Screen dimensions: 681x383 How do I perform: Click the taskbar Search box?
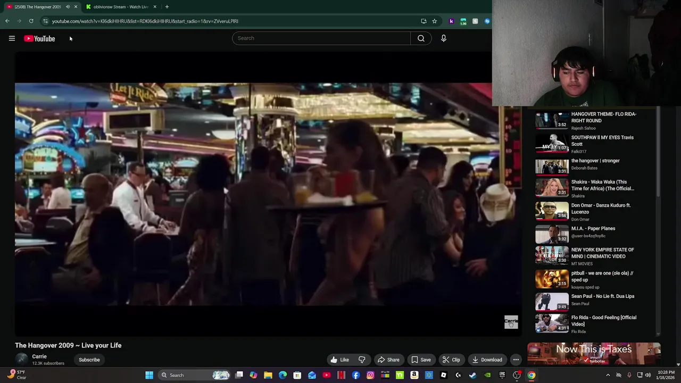point(195,375)
